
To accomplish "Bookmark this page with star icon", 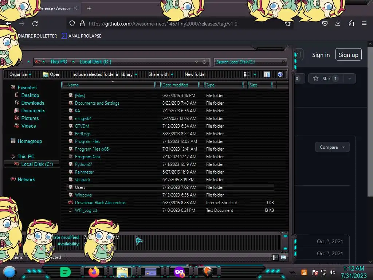I will 288,24.
